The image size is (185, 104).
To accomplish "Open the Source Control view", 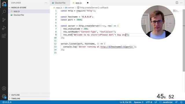I will click(x=4, y=20).
